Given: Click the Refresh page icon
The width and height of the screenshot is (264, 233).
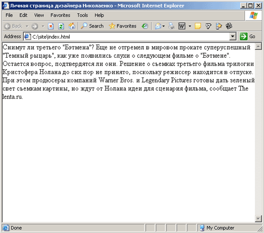Looking at the screenshot, I should pos(61,26).
